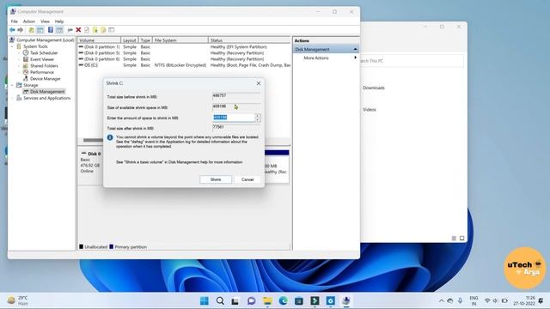The height and width of the screenshot is (309, 550).
Task: Click More Actions in Actions pane
Action: (316, 58)
